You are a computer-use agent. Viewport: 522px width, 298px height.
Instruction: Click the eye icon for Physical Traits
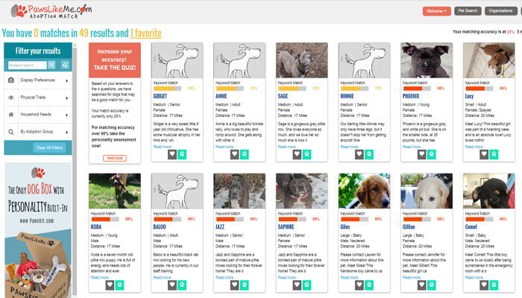(x=11, y=97)
